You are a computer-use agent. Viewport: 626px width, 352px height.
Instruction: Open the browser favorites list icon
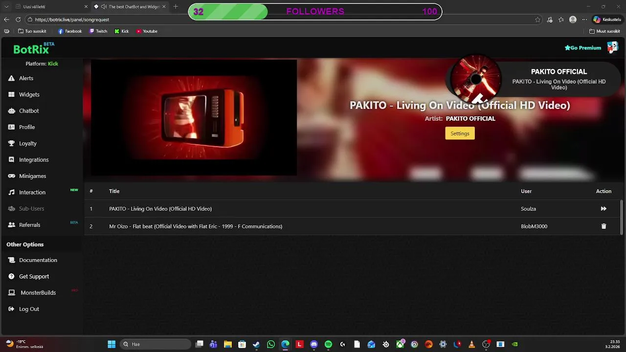pyautogui.click(x=561, y=20)
